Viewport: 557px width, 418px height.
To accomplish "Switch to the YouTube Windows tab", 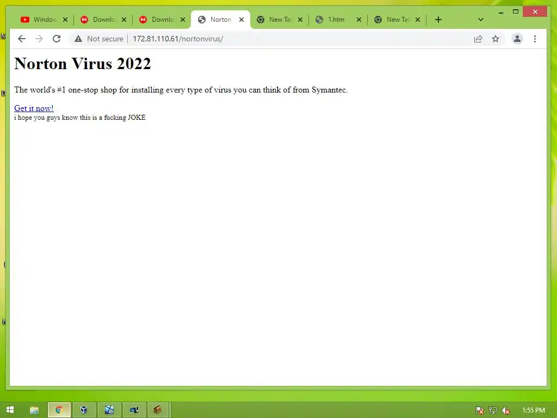I will 45,20.
